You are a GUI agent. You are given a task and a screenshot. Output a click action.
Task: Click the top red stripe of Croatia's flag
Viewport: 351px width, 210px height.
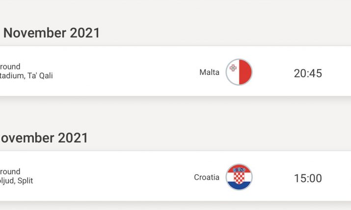click(239, 168)
